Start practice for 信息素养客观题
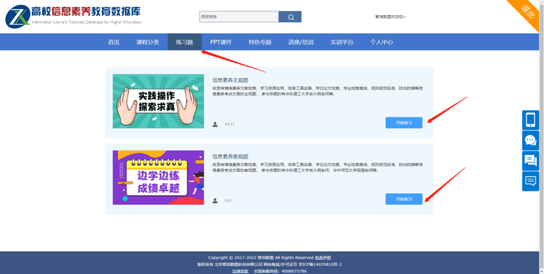Image resolution: width=544 pixels, height=274 pixels. (x=404, y=199)
